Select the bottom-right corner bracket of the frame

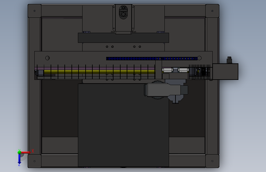pyautogui.click(x=212, y=161)
